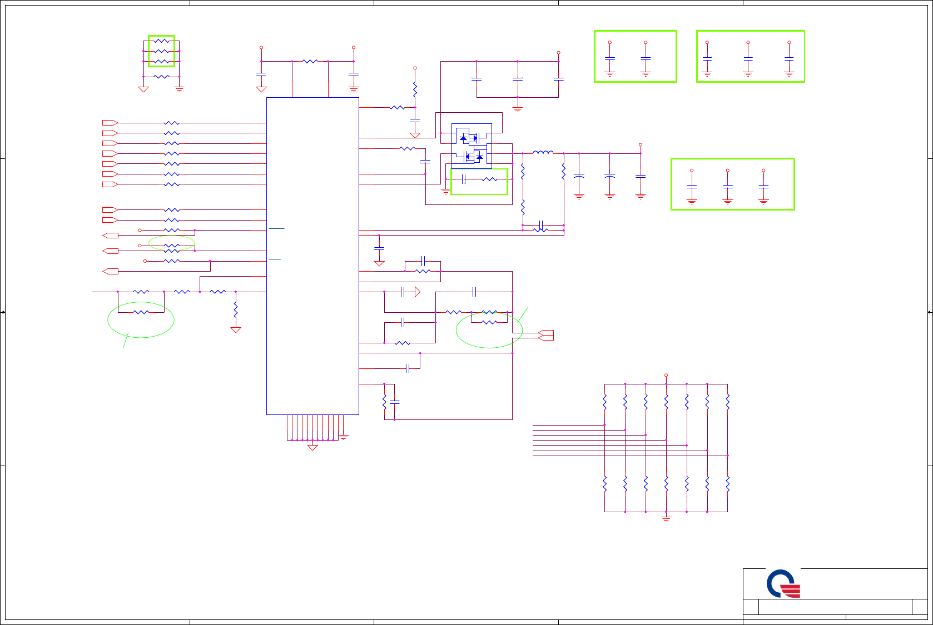933x625 pixels.
Task: Click the double port connector right of the IC
Action: click(546, 335)
